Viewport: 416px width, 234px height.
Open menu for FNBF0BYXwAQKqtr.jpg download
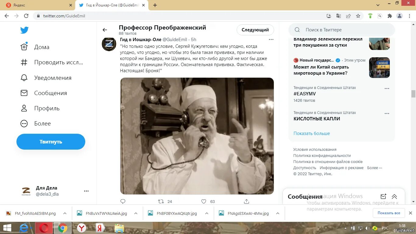coord(207,213)
